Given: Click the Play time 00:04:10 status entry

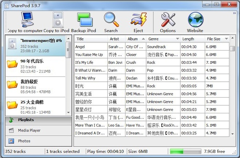Looking at the screenshot, I should [x=105, y=151].
